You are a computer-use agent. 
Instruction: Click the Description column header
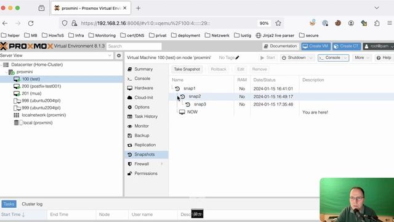tap(313, 80)
